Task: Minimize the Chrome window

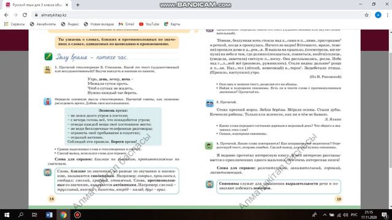Action: coord(360,4)
